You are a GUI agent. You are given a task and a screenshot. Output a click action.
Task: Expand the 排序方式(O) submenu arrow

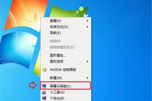pos(87,27)
